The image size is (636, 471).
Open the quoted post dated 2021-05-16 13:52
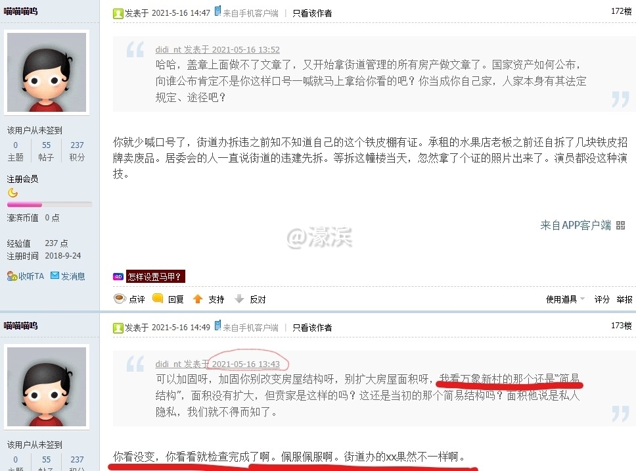(x=217, y=49)
